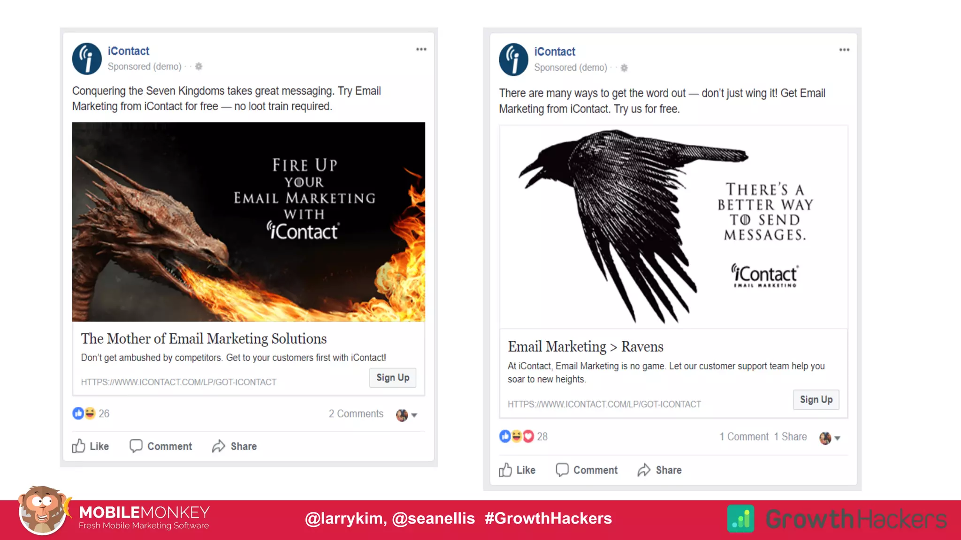
Task: Click Sponsored (demo) label on dragon ad
Action: (x=145, y=67)
